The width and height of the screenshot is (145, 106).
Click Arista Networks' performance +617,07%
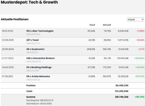140,76
